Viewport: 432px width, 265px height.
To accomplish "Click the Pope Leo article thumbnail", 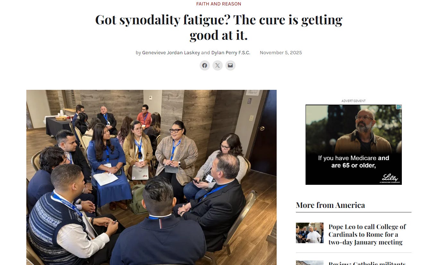I will [310, 233].
